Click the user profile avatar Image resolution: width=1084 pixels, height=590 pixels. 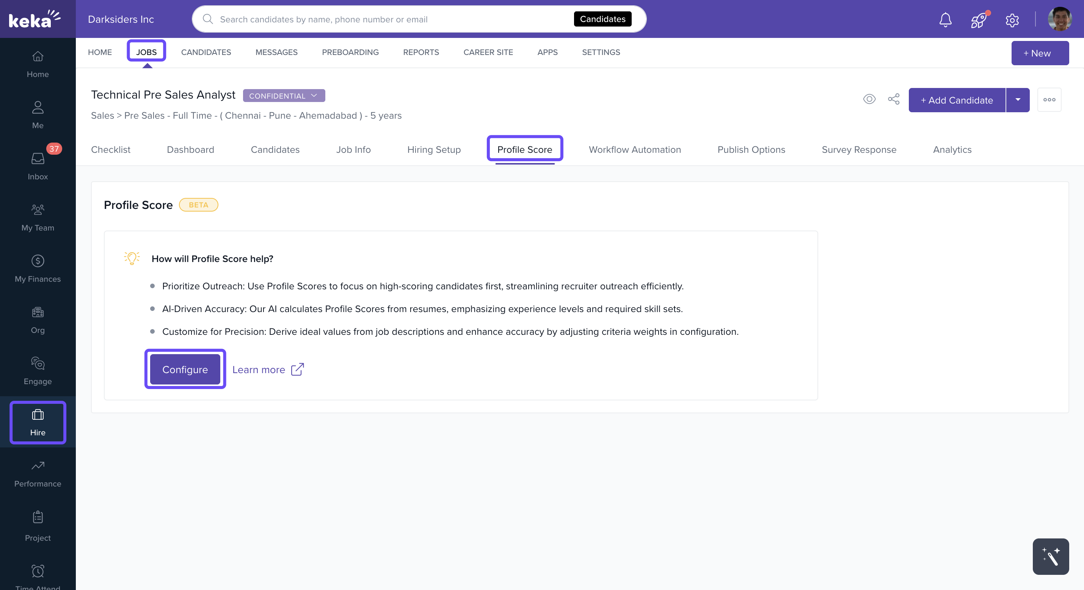coord(1060,19)
